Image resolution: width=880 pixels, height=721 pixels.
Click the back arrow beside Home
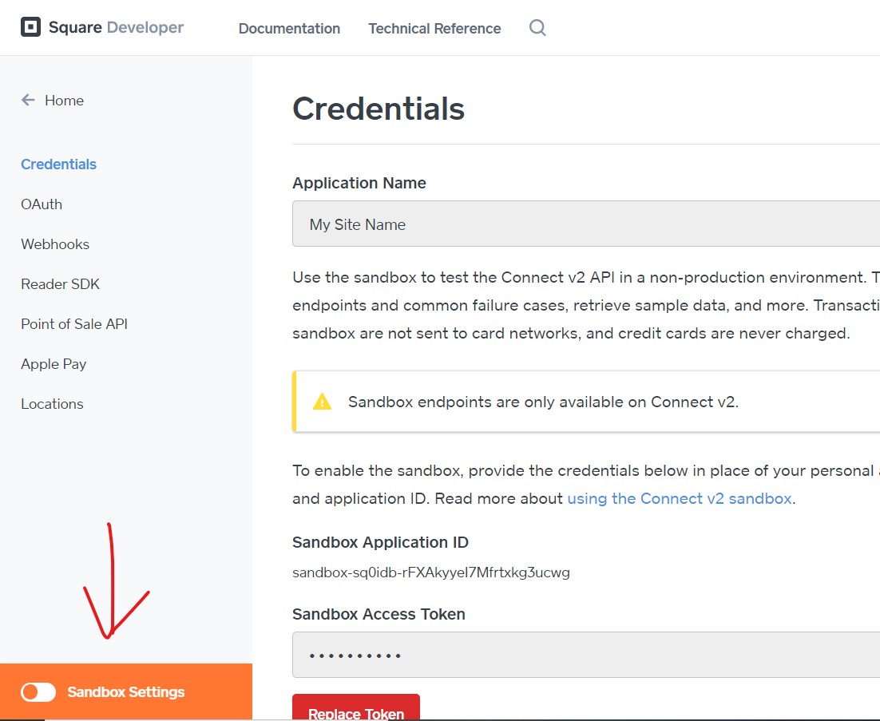(x=28, y=100)
